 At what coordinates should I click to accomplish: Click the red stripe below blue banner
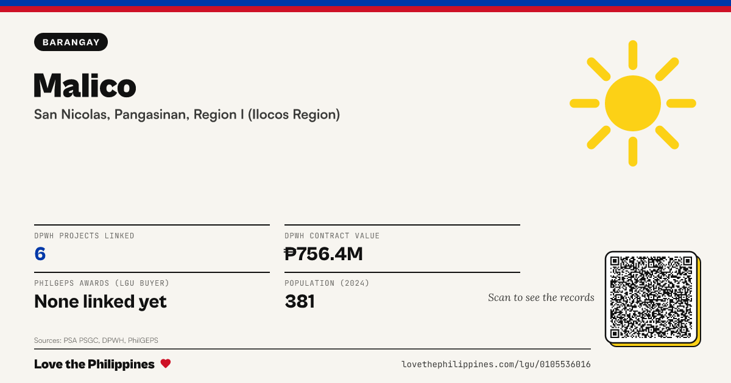365,9
